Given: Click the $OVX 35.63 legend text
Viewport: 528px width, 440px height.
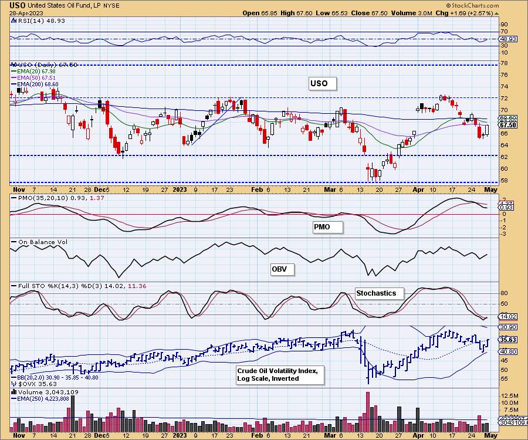Looking at the screenshot, I should pos(38,384).
